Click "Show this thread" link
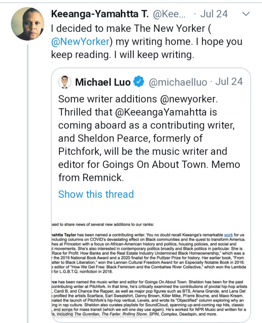The height and width of the screenshot is (323, 262). coord(96,194)
